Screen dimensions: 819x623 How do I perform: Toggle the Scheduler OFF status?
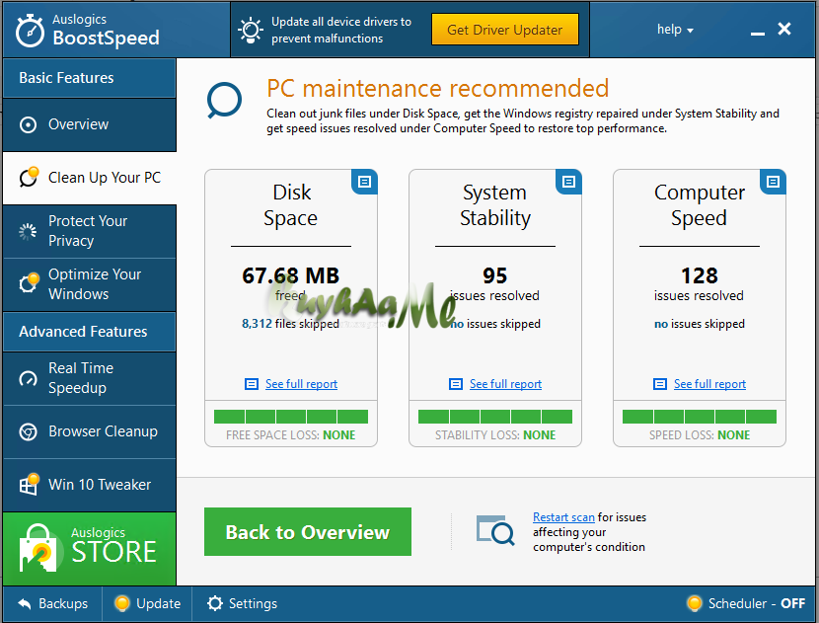(793, 603)
